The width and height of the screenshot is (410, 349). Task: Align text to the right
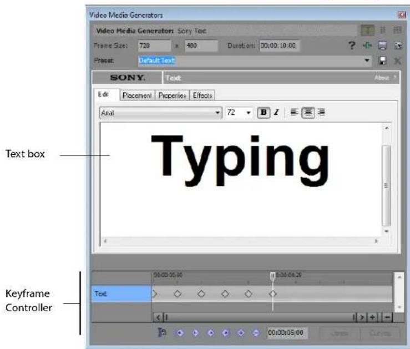coord(321,113)
